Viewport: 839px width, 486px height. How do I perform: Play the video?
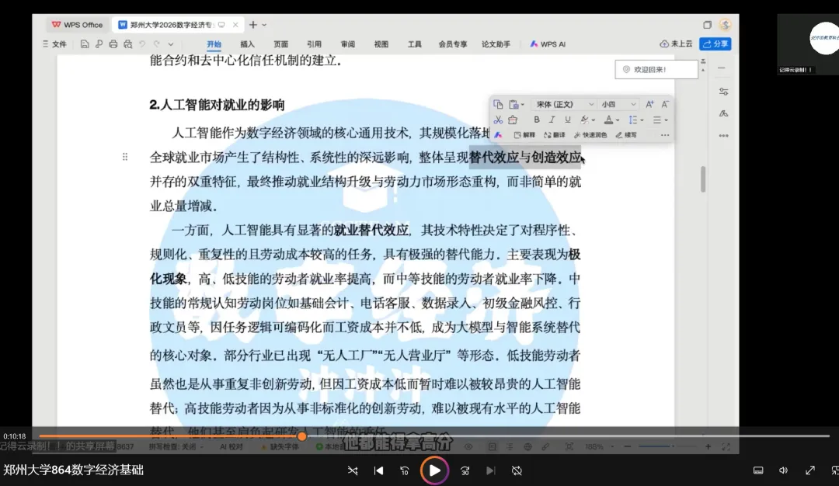(x=434, y=470)
